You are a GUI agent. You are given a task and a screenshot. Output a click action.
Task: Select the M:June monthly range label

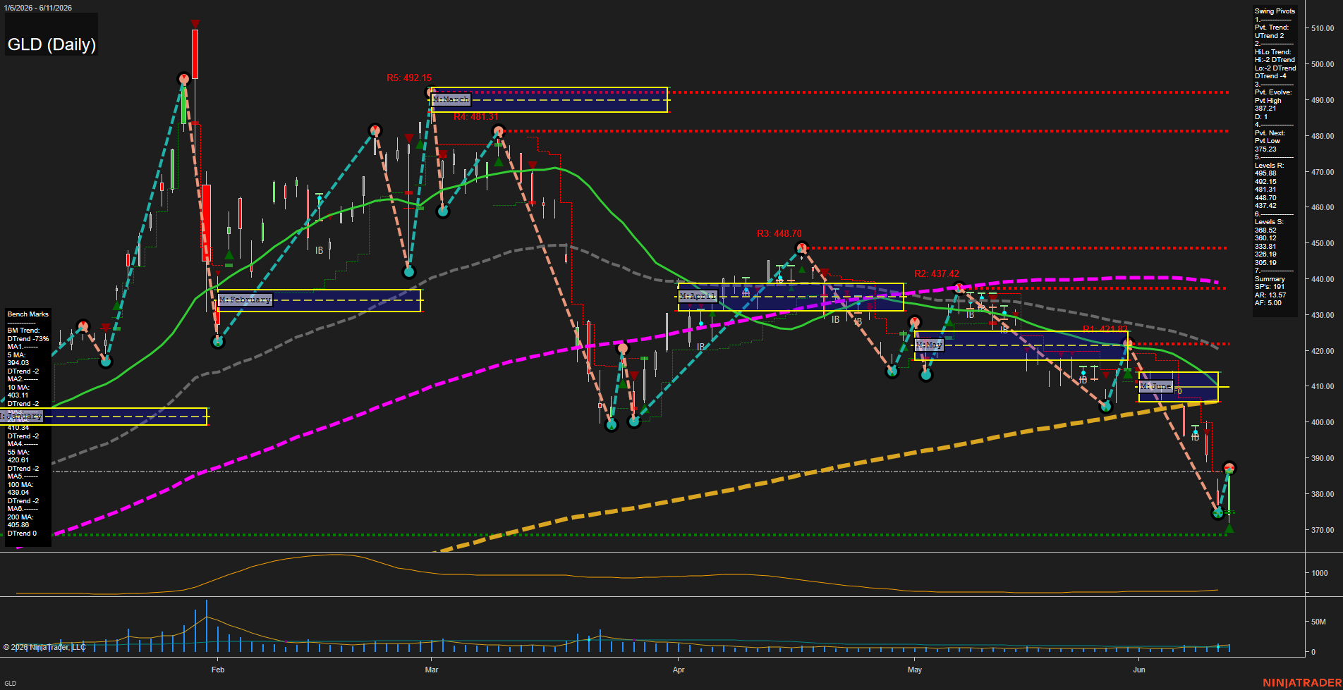pyautogui.click(x=1156, y=386)
